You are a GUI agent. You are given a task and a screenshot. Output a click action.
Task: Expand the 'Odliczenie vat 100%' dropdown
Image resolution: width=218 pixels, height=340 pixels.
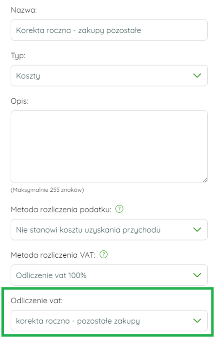(x=109, y=275)
